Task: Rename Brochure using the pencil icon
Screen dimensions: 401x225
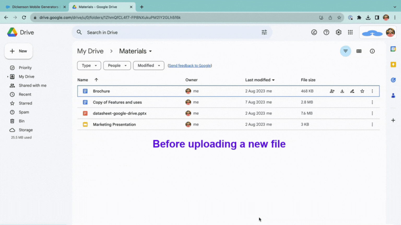Action: click(352, 91)
